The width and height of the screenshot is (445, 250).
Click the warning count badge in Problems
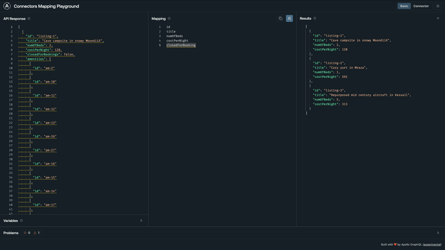(x=36, y=233)
